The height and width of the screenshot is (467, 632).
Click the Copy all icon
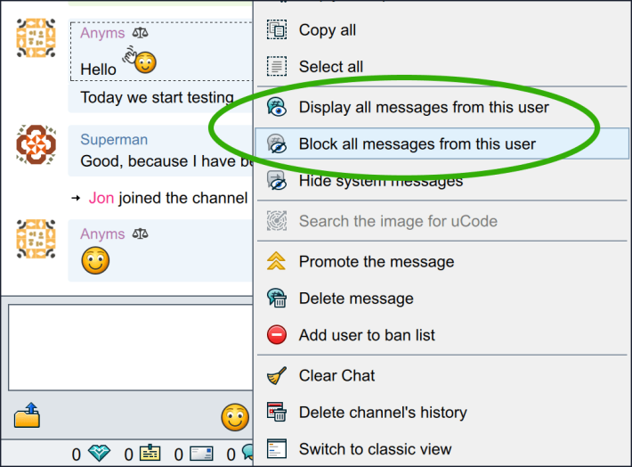[277, 30]
